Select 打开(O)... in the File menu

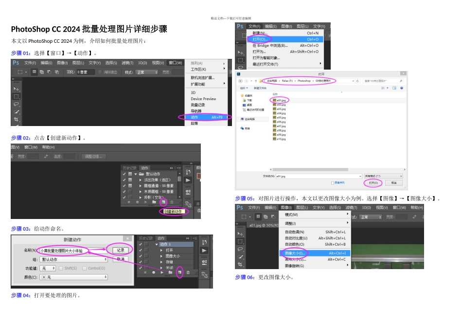(284, 39)
